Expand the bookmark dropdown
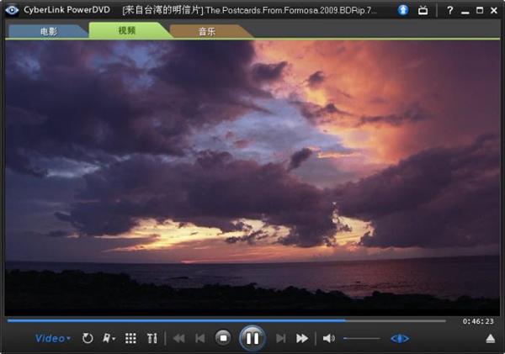This screenshot has height=354, width=505. tap(109, 338)
